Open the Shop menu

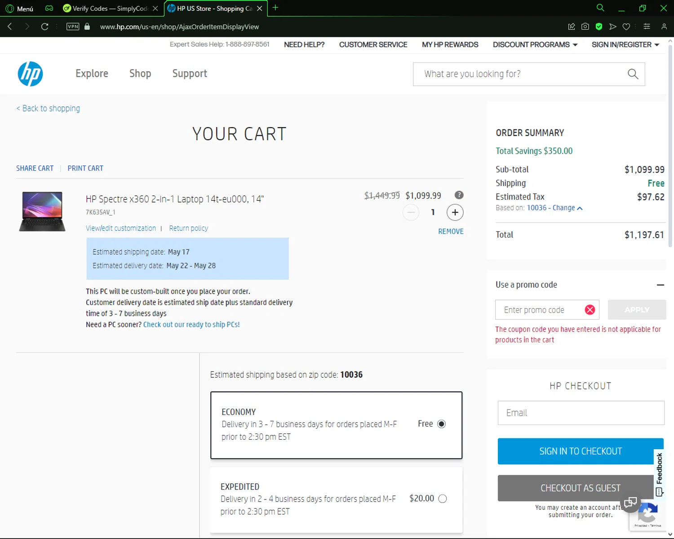point(140,74)
